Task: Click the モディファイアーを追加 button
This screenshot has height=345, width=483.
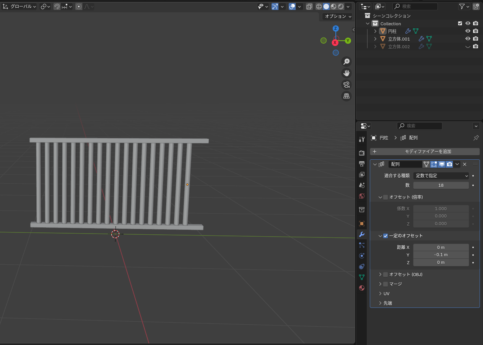Action: (x=424, y=152)
